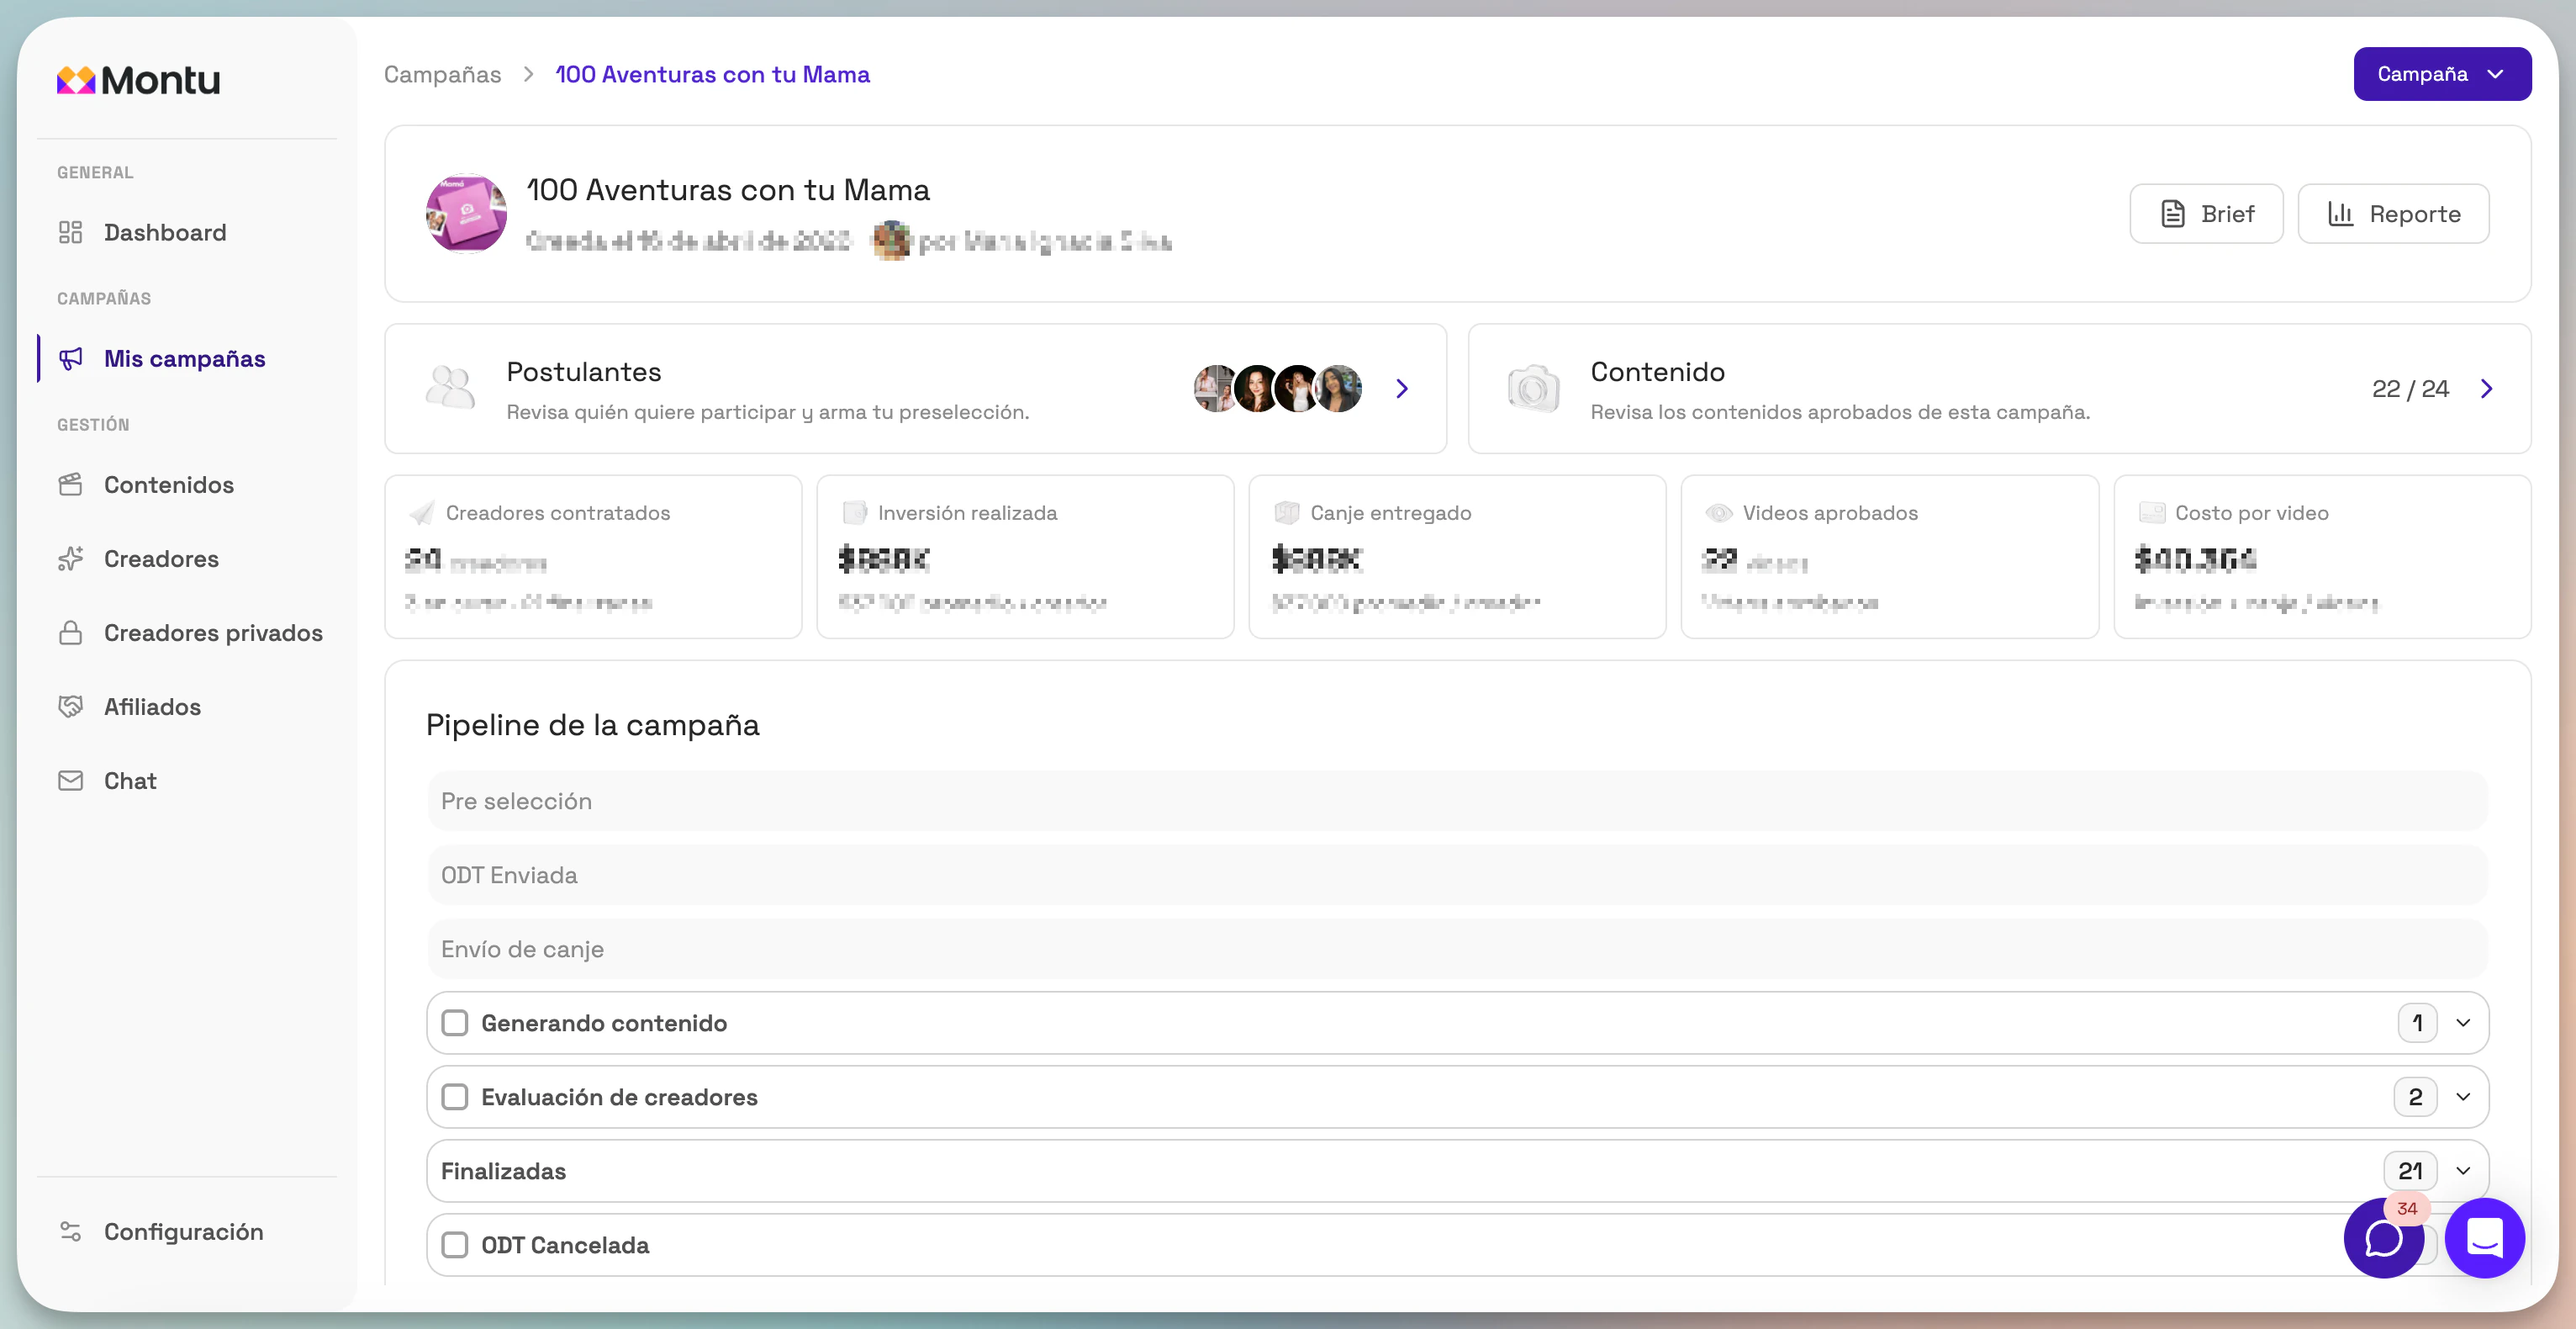The image size is (2576, 1329).
Task: Expand the Finalizadas row chevron
Action: point(2463,1171)
